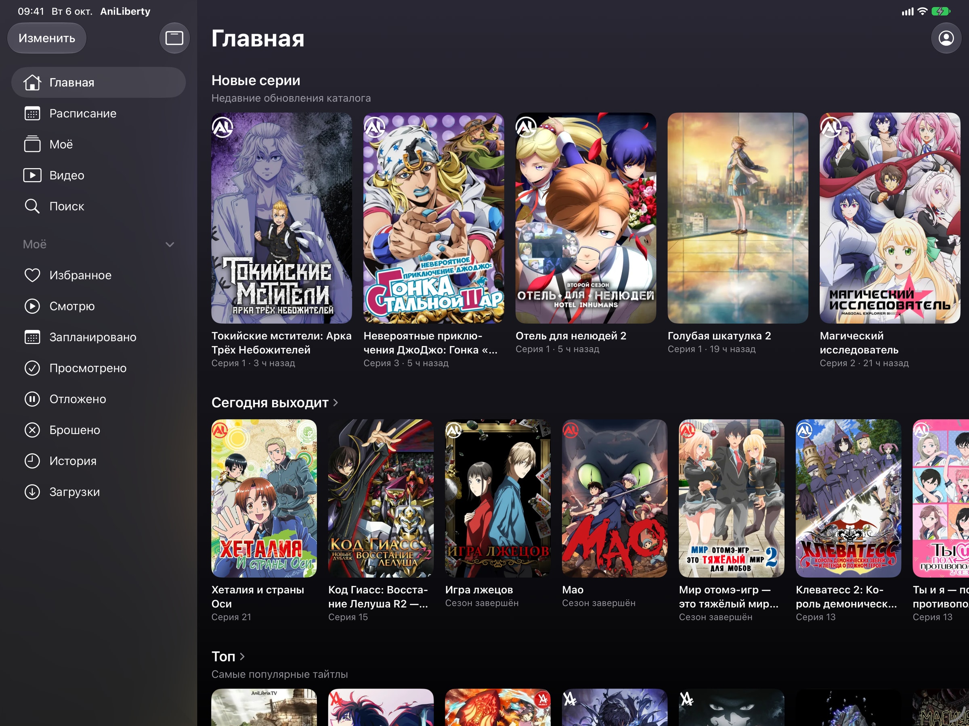Click the Поиск magnifier icon

pos(32,206)
